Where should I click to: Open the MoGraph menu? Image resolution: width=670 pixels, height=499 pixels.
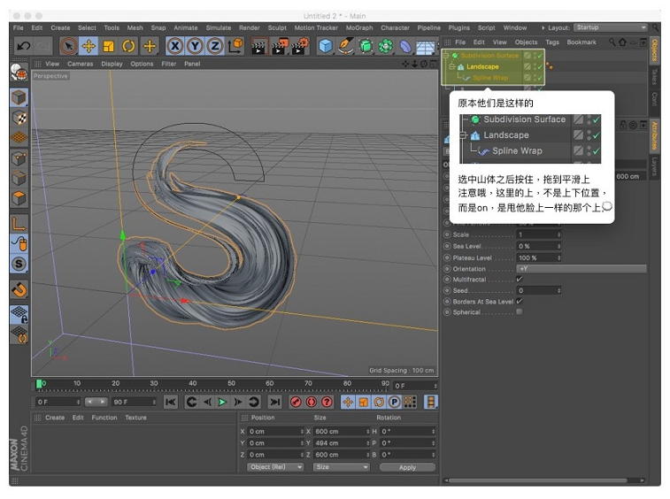[359, 27]
